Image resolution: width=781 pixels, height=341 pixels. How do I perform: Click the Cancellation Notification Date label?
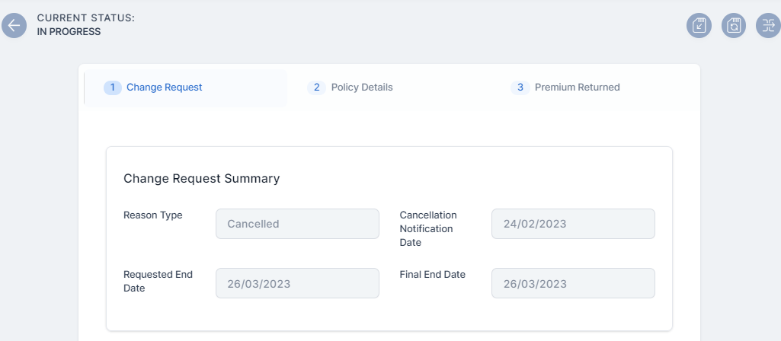click(x=428, y=228)
